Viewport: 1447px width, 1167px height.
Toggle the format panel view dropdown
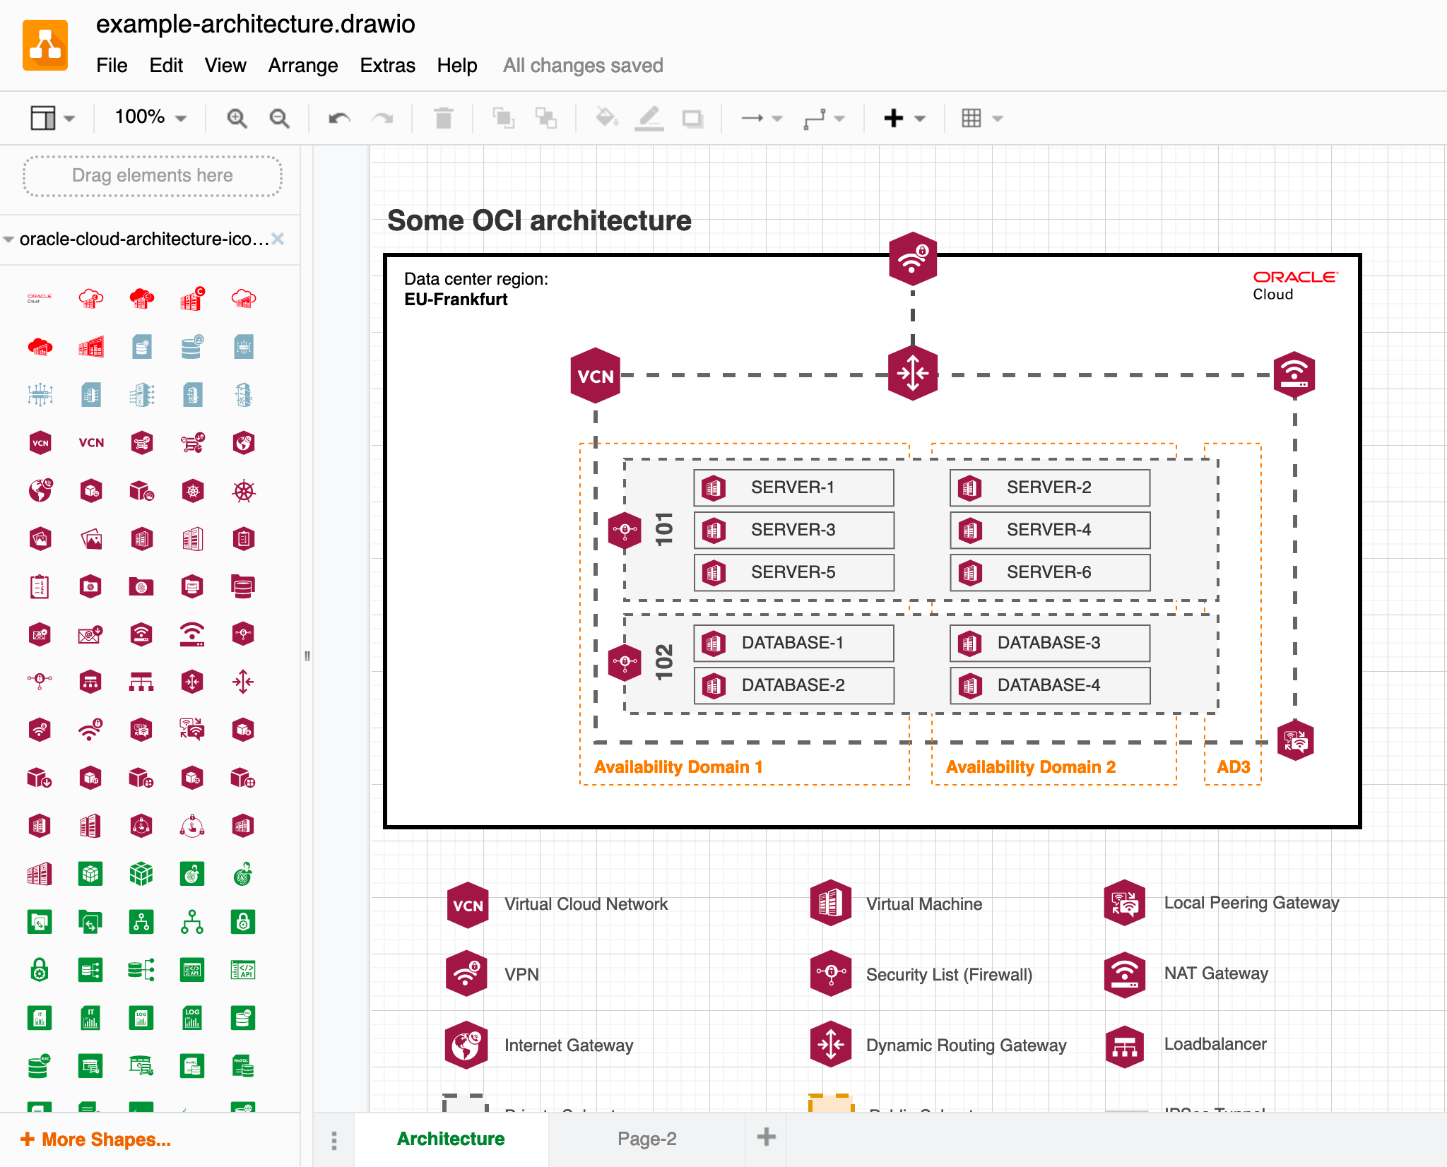(52, 118)
